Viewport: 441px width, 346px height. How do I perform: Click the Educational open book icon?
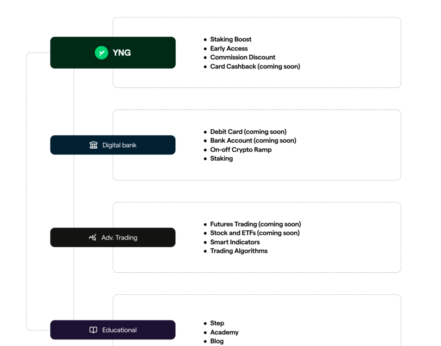click(x=93, y=330)
